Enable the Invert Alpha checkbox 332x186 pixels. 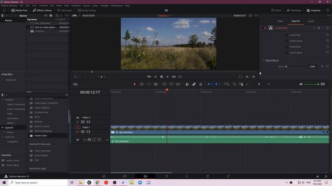click(286, 53)
